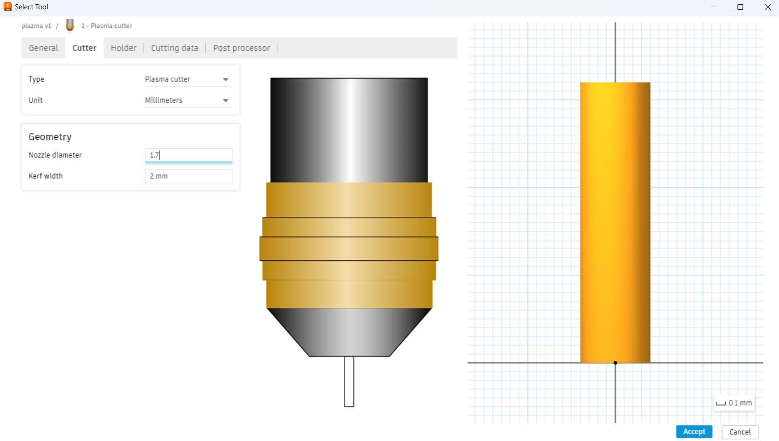Open the Cutting data tab
The height and width of the screenshot is (441, 779).
tap(174, 48)
